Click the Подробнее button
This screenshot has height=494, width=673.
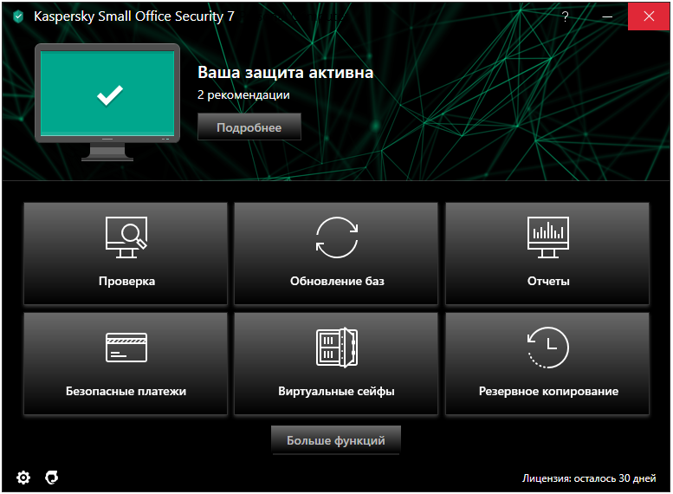[249, 127]
